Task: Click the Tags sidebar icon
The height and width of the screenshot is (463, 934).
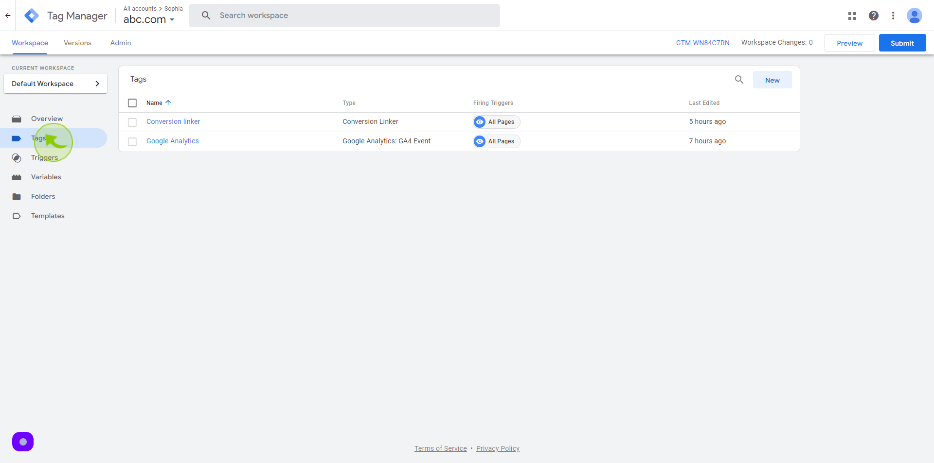Action: pyautogui.click(x=17, y=138)
